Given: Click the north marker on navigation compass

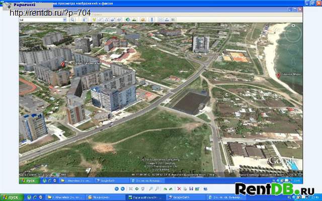Looking at the screenshot, I should coord(293,26).
